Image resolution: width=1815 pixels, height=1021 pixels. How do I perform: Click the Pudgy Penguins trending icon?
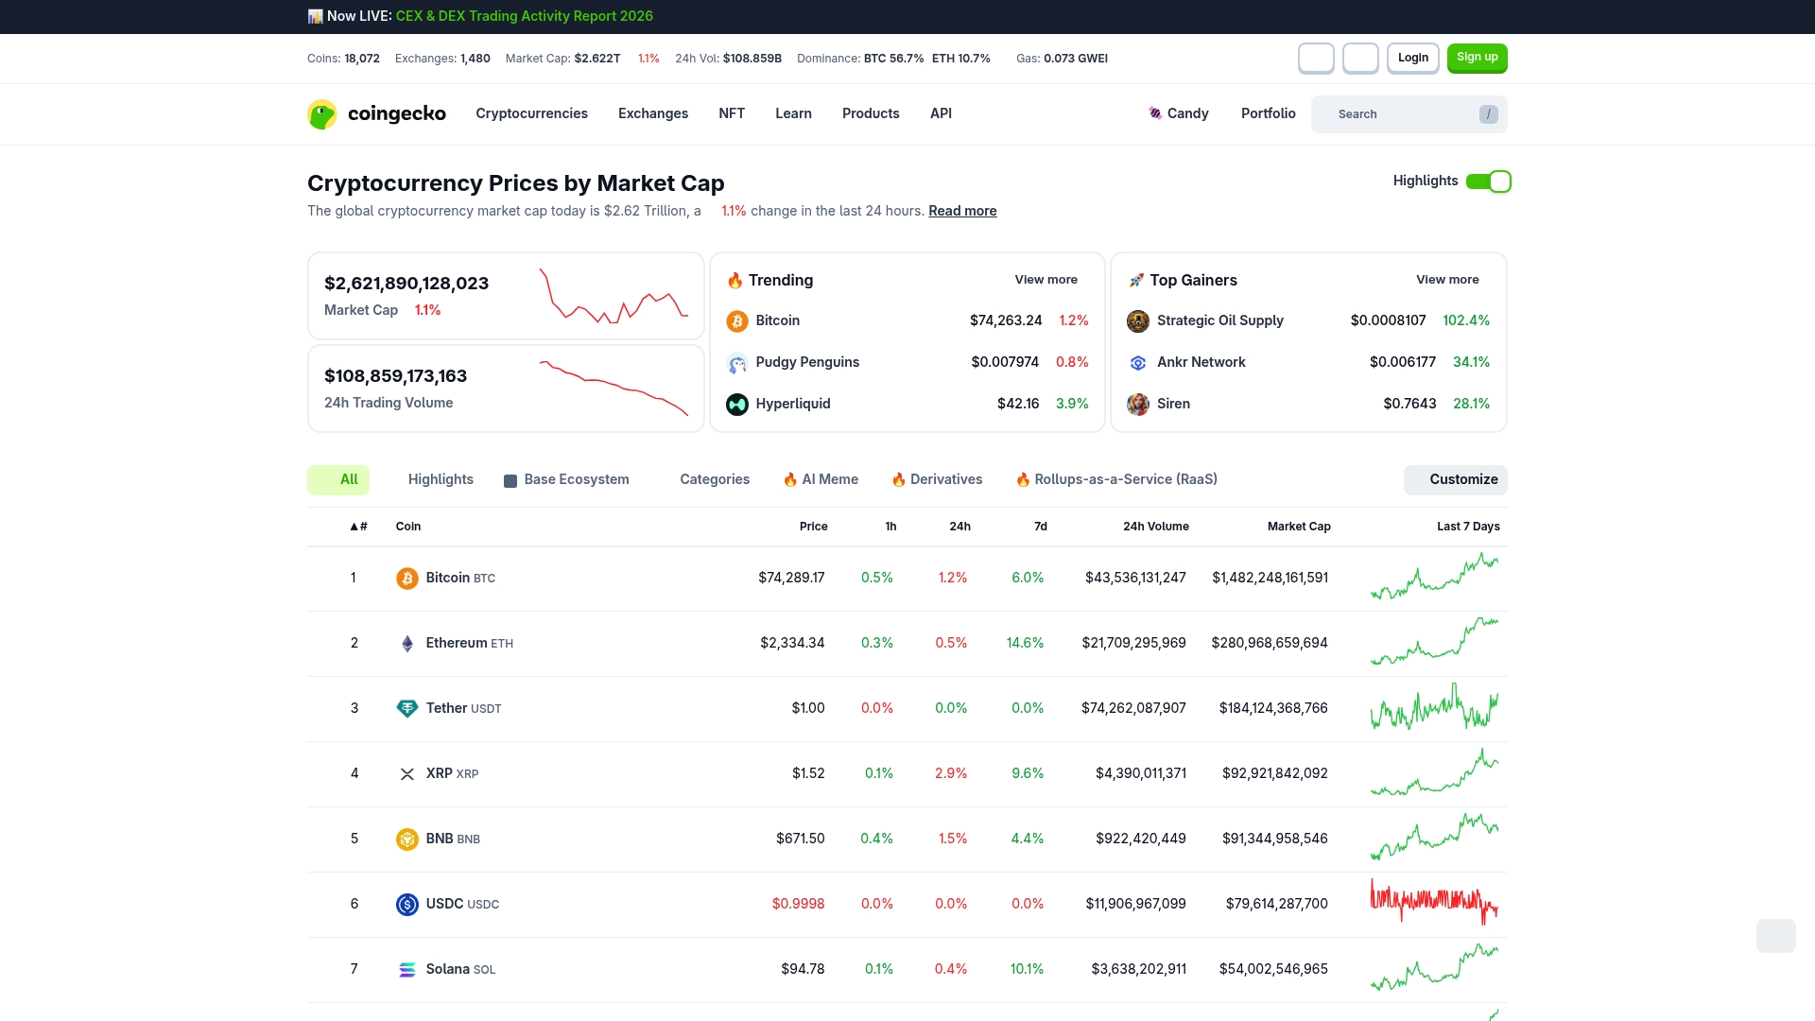click(x=736, y=362)
